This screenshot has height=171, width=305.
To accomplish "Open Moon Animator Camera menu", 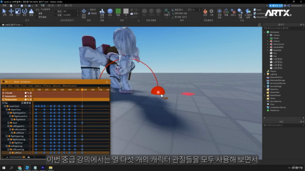I will [38, 85].
